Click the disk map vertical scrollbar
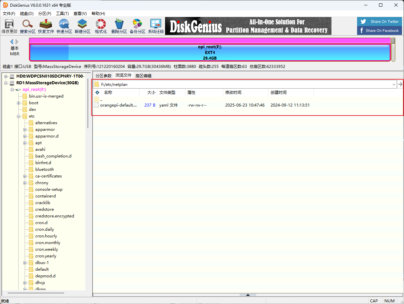 tap(393, 50)
